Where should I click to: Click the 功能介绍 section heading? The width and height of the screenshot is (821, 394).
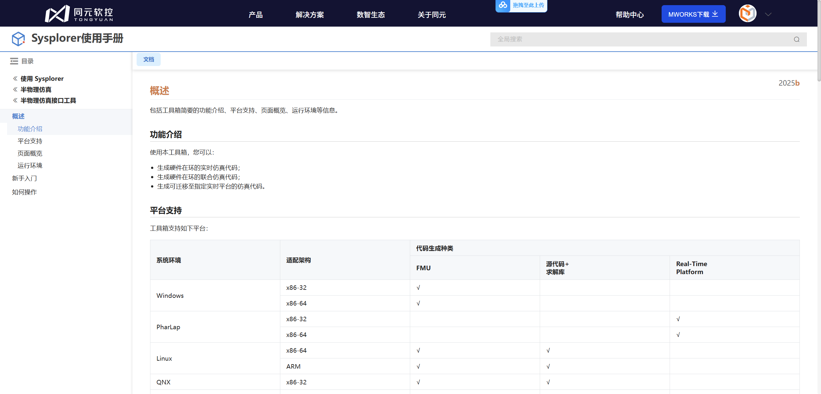166,134
